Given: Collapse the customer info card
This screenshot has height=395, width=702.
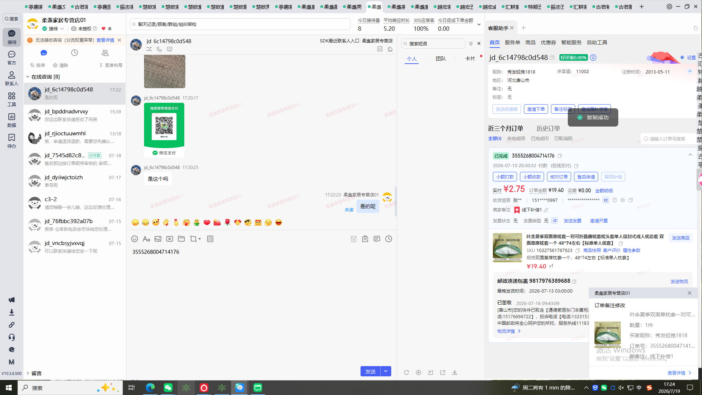Looking at the screenshot, I should (x=690, y=71).
